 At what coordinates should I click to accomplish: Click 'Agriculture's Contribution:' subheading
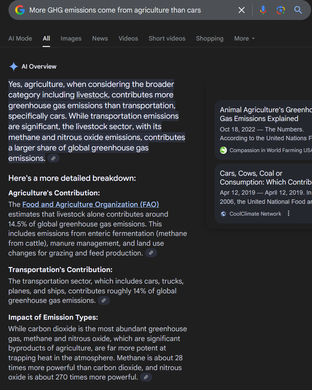tap(54, 193)
